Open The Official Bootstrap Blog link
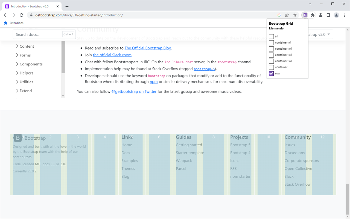Viewport: 350px width, 219px height. coord(148,48)
